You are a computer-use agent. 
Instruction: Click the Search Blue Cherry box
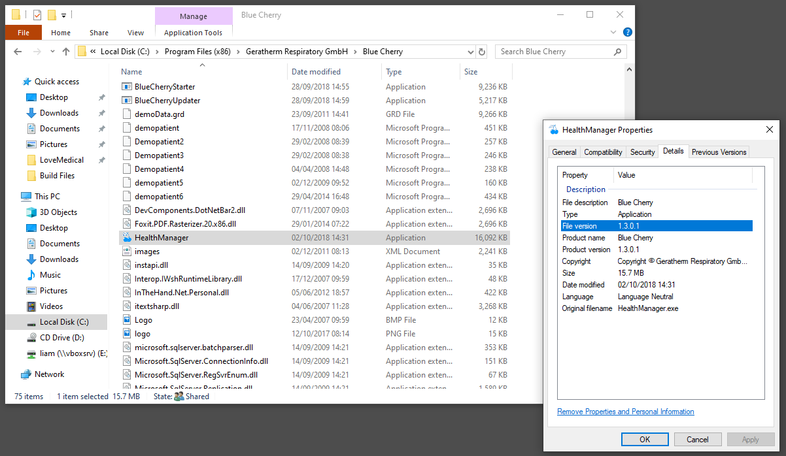(561, 52)
